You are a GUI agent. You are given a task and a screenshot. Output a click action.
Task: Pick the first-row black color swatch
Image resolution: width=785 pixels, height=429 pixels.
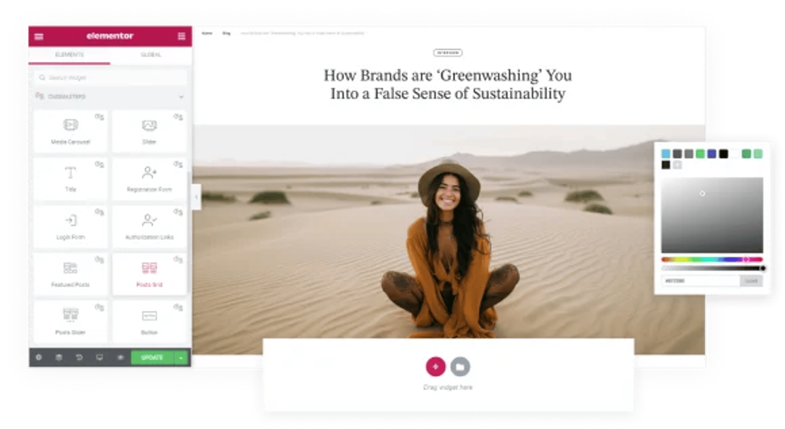point(723,154)
